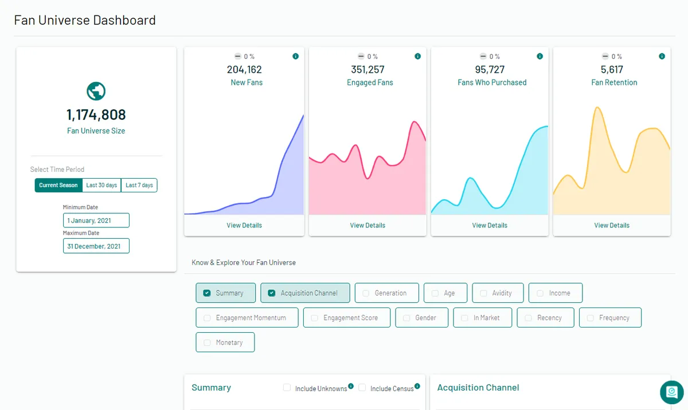
Task: Click change indicator icon on Fans Who Purchased
Action: tap(483, 56)
